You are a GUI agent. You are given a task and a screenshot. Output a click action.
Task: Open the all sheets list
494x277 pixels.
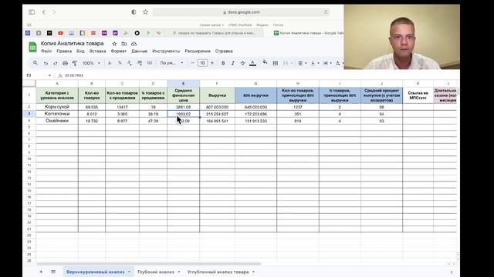point(53,272)
